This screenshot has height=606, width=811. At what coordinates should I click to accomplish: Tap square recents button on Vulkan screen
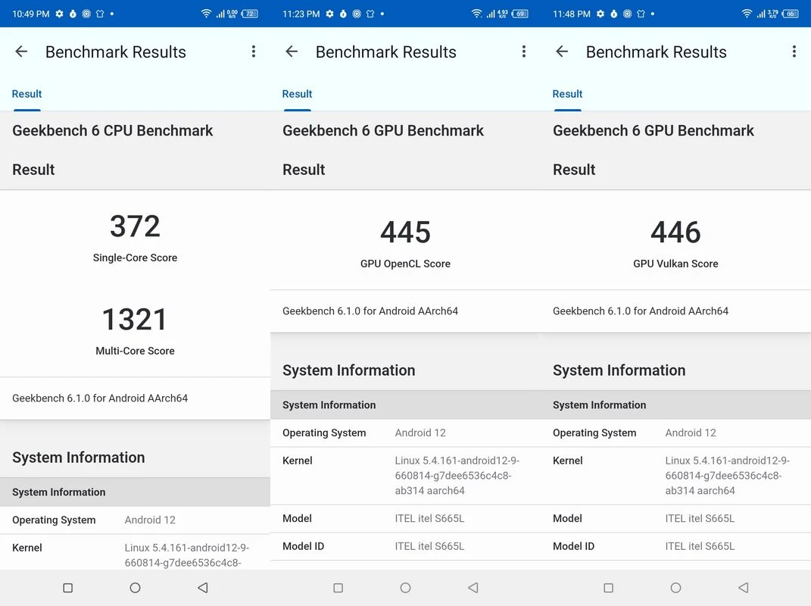coord(608,588)
